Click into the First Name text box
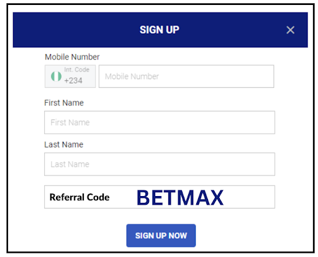The height and width of the screenshot is (257, 318). [x=160, y=123]
